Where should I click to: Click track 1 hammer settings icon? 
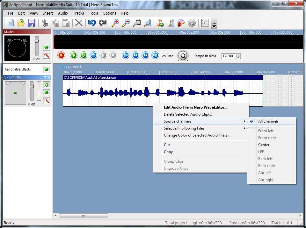point(47,101)
